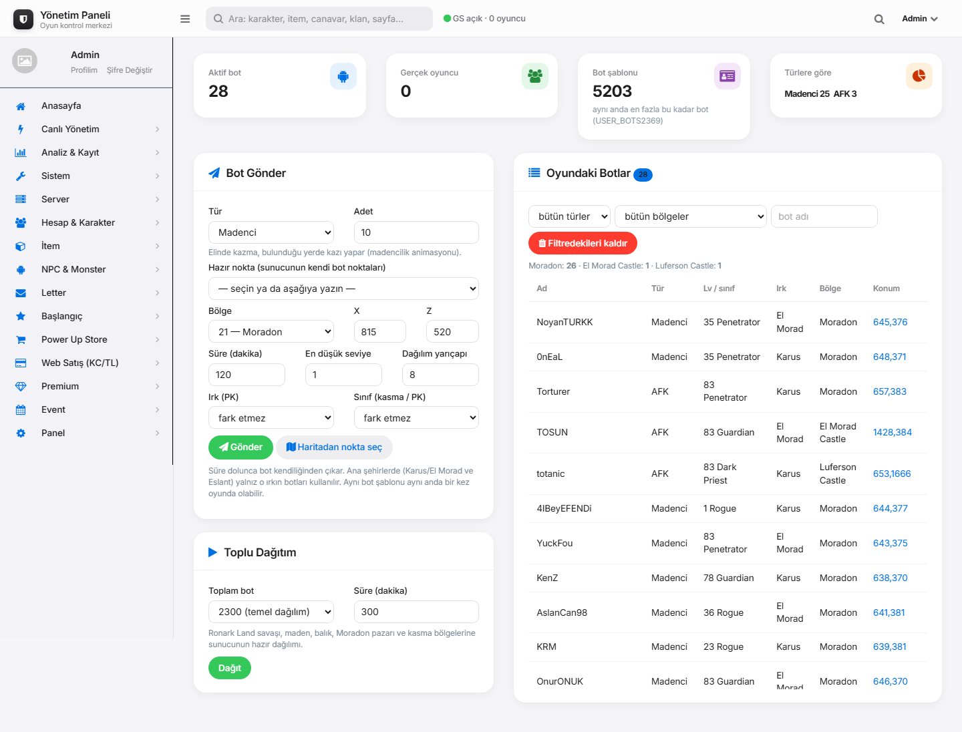The width and height of the screenshot is (962, 732).
Task: Click the search magnifier icon in top right
Action: [879, 19]
